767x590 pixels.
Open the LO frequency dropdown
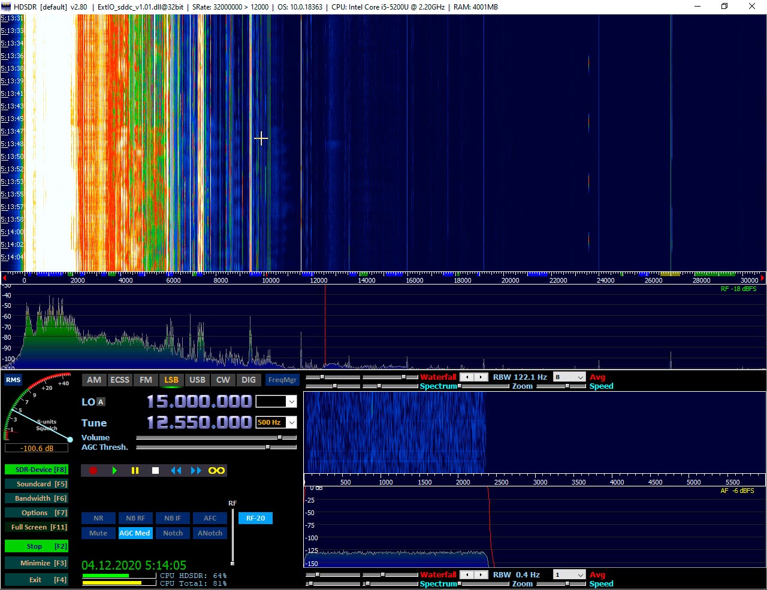[291, 402]
